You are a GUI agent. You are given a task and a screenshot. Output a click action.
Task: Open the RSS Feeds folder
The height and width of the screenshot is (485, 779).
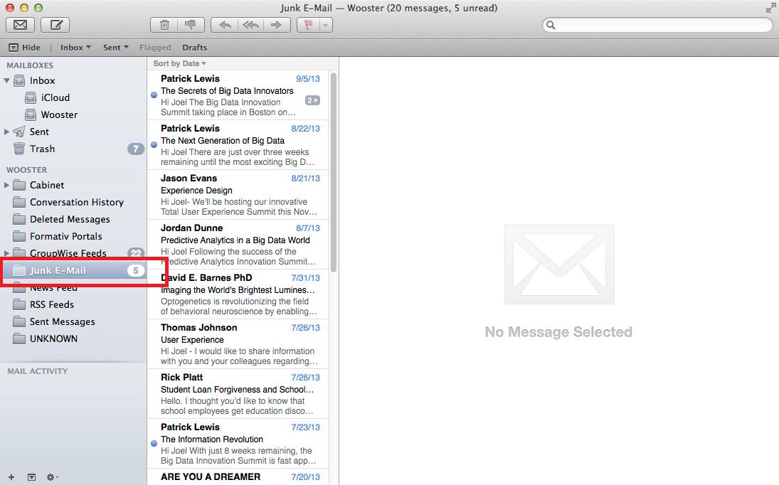(73, 305)
